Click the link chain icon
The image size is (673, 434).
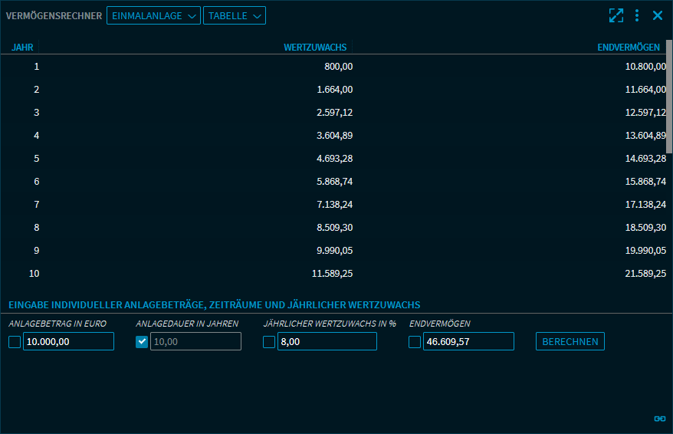[659, 419]
